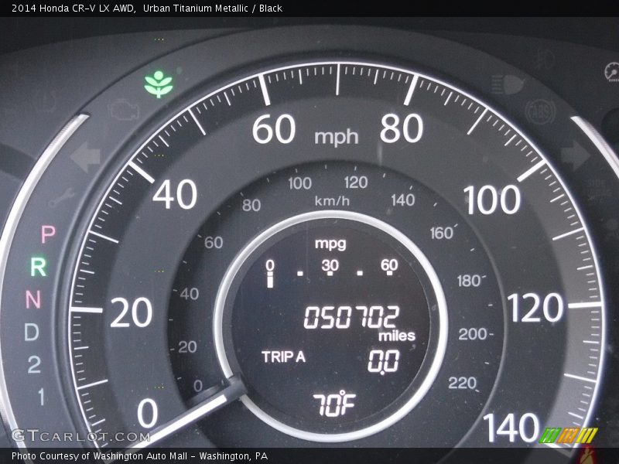The width and height of the screenshot is (619, 464).
Task: Click the dim check engine icon
Action: coord(124,110)
